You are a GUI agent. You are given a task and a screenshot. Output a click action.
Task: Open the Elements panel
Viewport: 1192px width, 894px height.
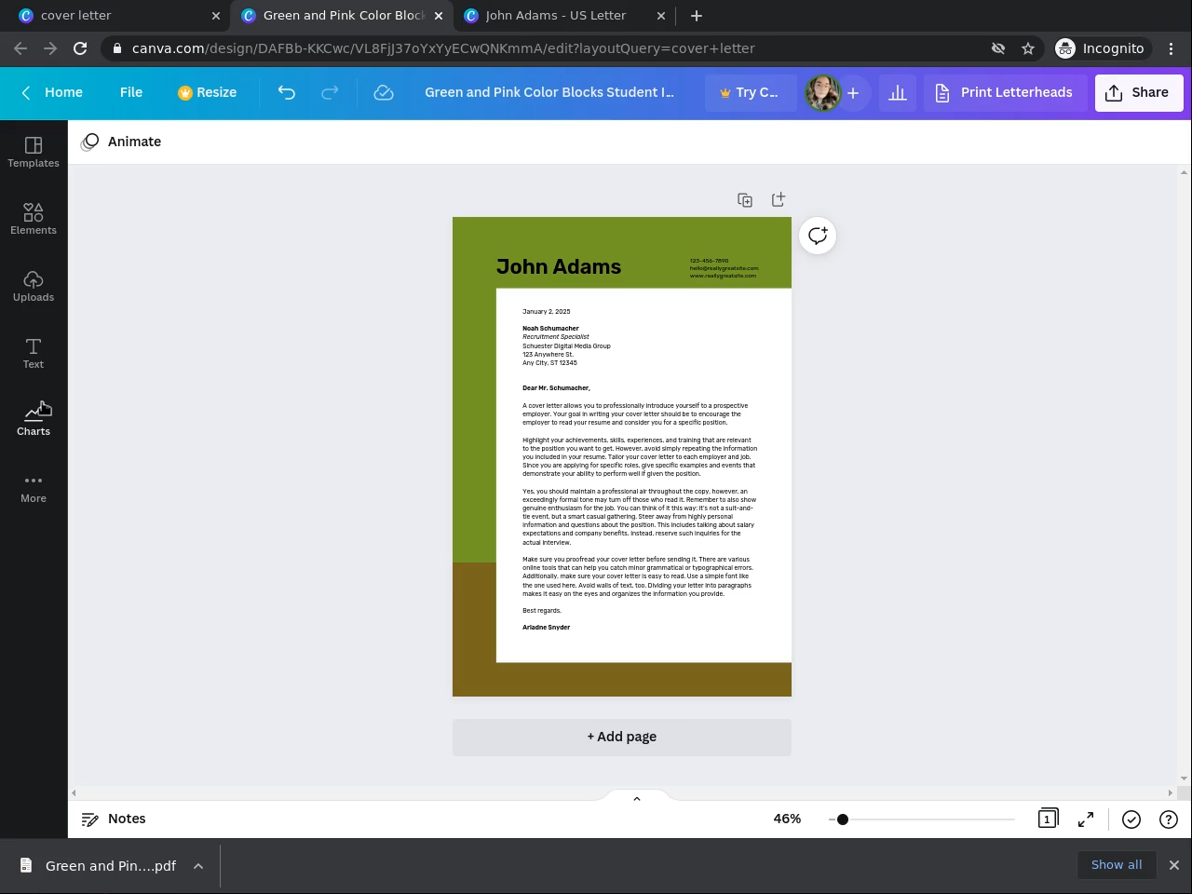click(34, 219)
